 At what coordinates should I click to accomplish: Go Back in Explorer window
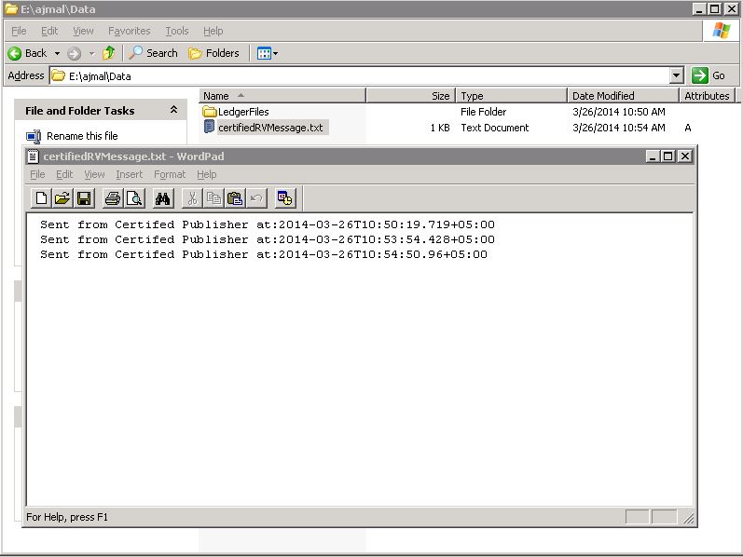[x=27, y=53]
